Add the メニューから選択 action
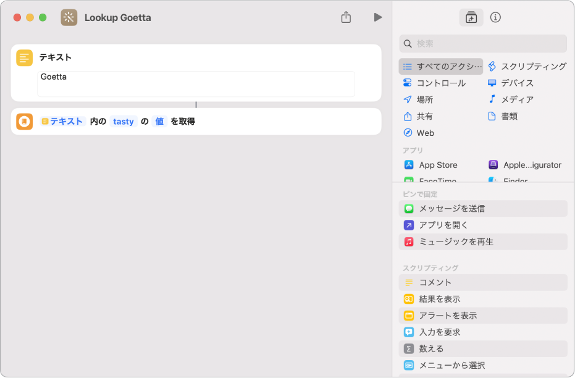This screenshot has width=575, height=378. [483, 366]
